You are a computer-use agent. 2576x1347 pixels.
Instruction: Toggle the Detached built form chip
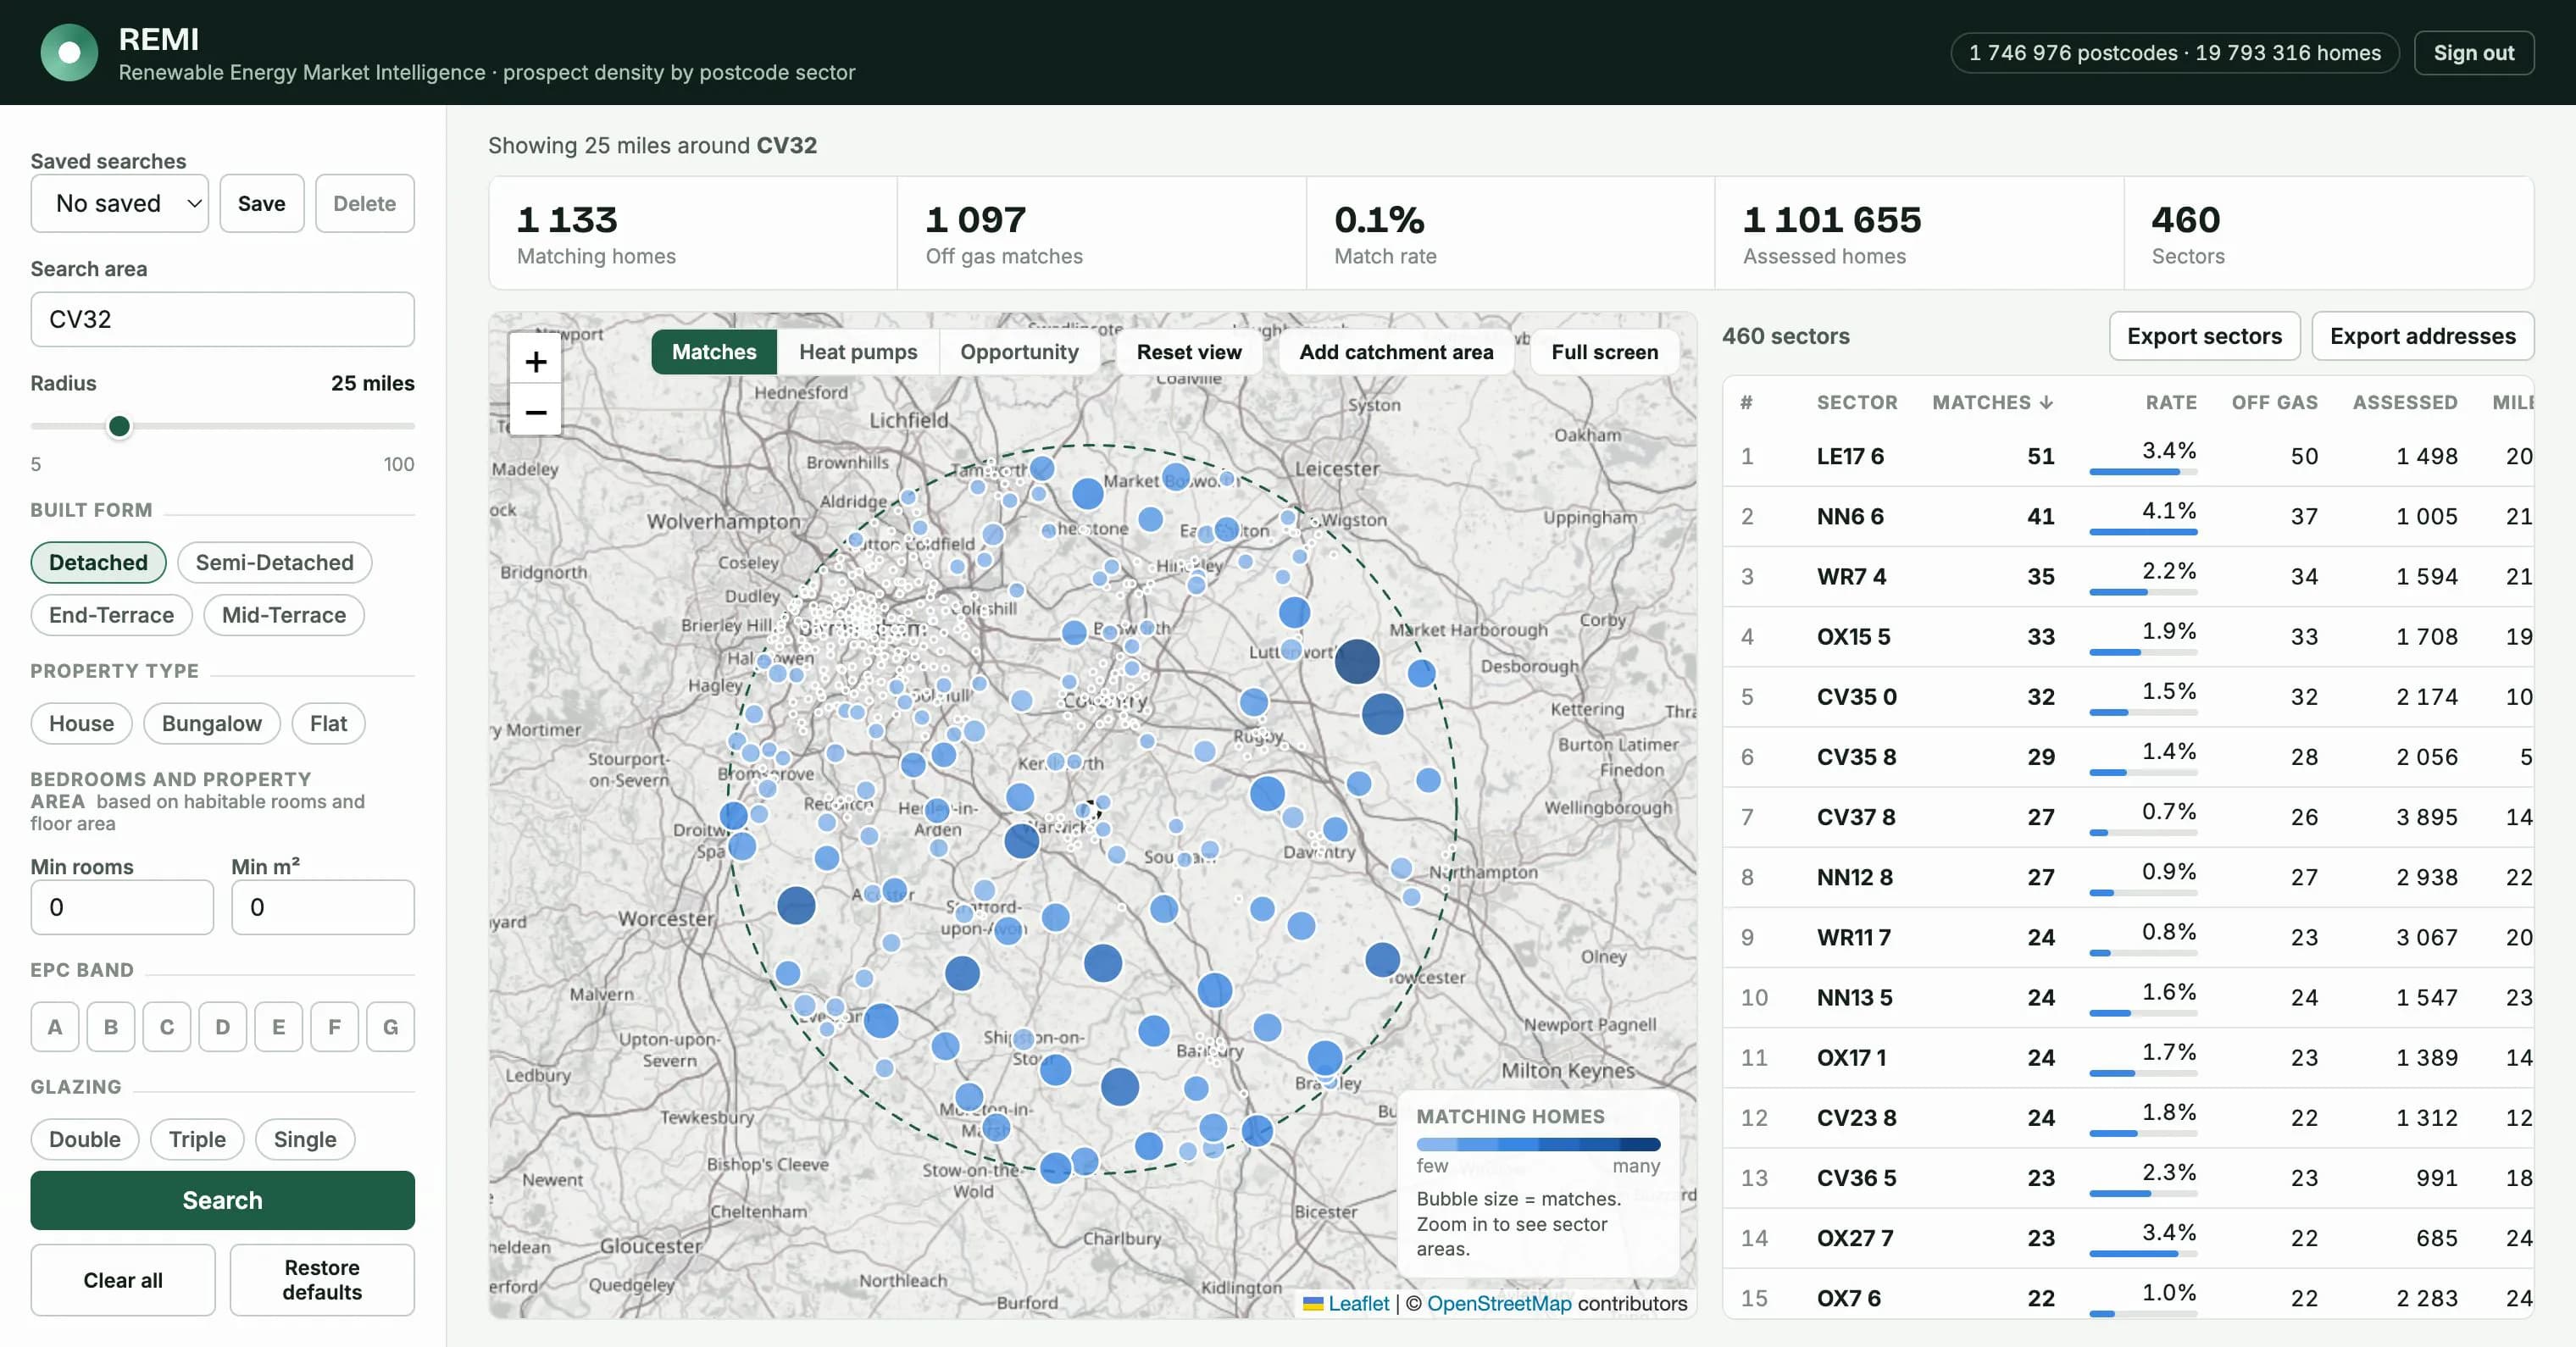(x=98, y=562)
